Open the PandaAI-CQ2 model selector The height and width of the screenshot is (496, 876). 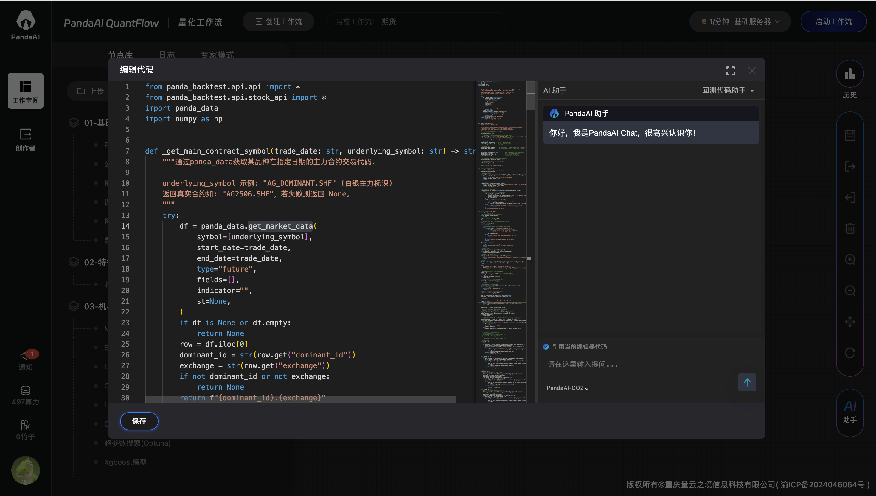click(568, 388)
